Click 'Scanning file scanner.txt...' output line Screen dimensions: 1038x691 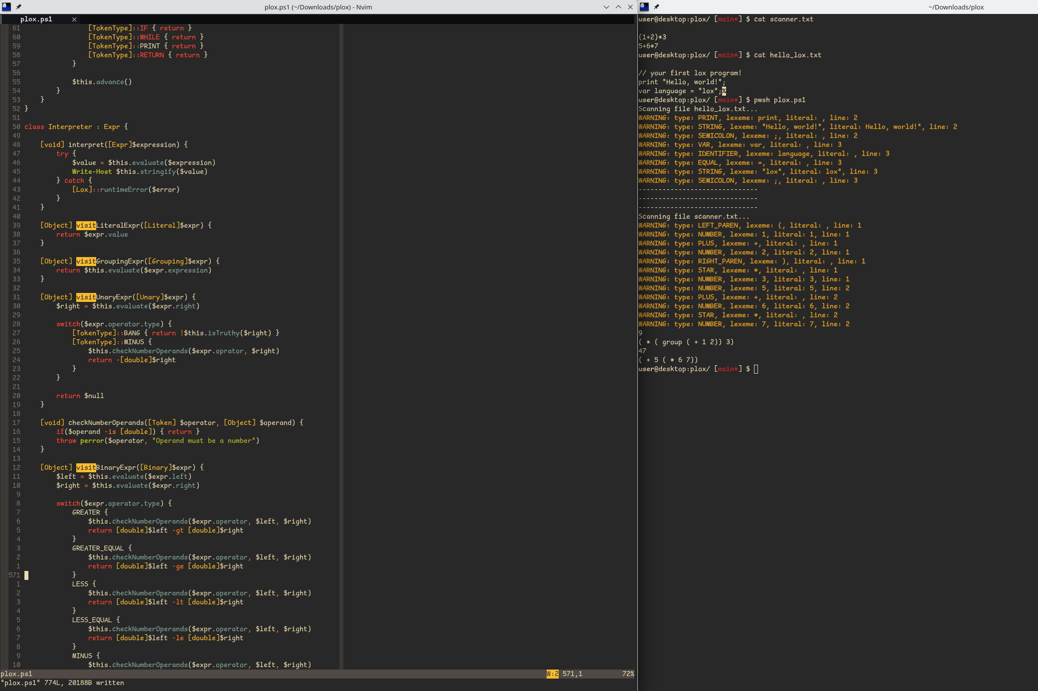pyautogui.click(x=694, y=217)
